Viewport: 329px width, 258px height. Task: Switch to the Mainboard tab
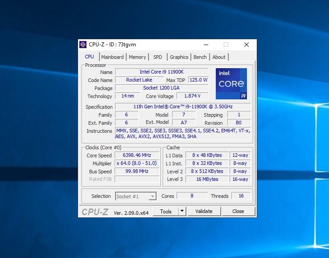point(112,57)
